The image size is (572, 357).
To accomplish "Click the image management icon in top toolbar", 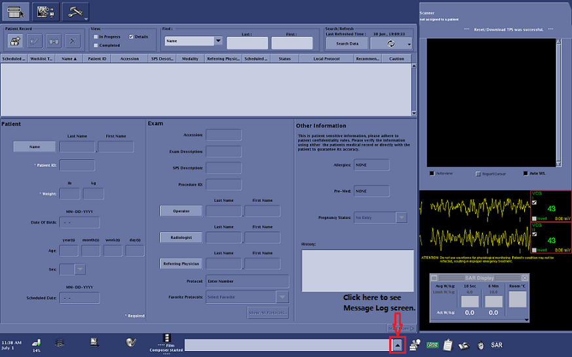I will pos(45,11).
